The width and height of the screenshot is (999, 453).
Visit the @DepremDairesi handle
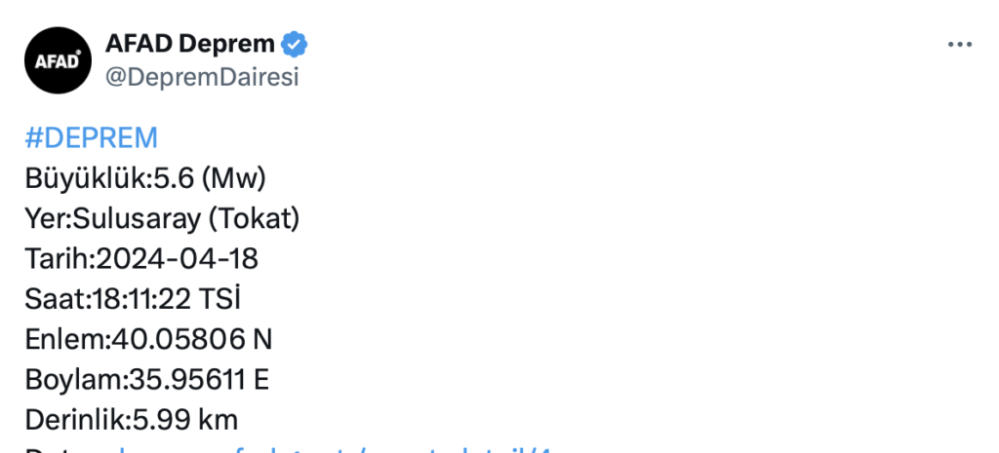(x=201, y=77)
